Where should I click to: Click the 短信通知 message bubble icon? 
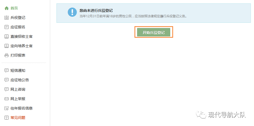tap(7, 70)
